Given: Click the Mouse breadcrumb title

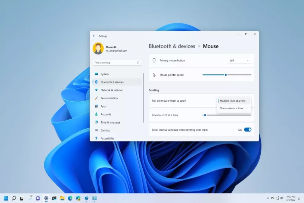Looking at the screenshot, I should (211, 46).
